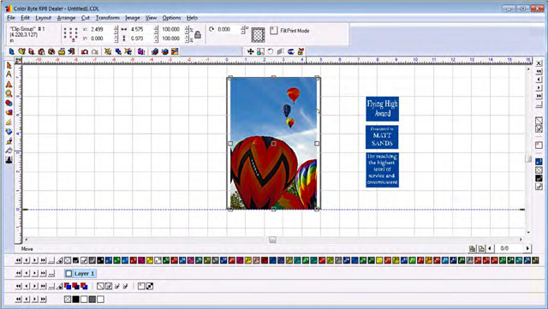Click the Undo toolbar icon

point(85,51)
